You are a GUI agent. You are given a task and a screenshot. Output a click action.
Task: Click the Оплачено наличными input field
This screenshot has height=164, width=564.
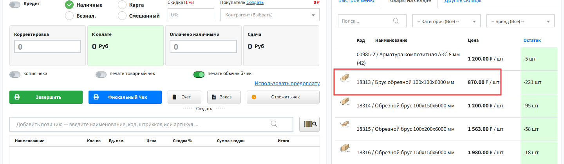(x=203, y=47)
